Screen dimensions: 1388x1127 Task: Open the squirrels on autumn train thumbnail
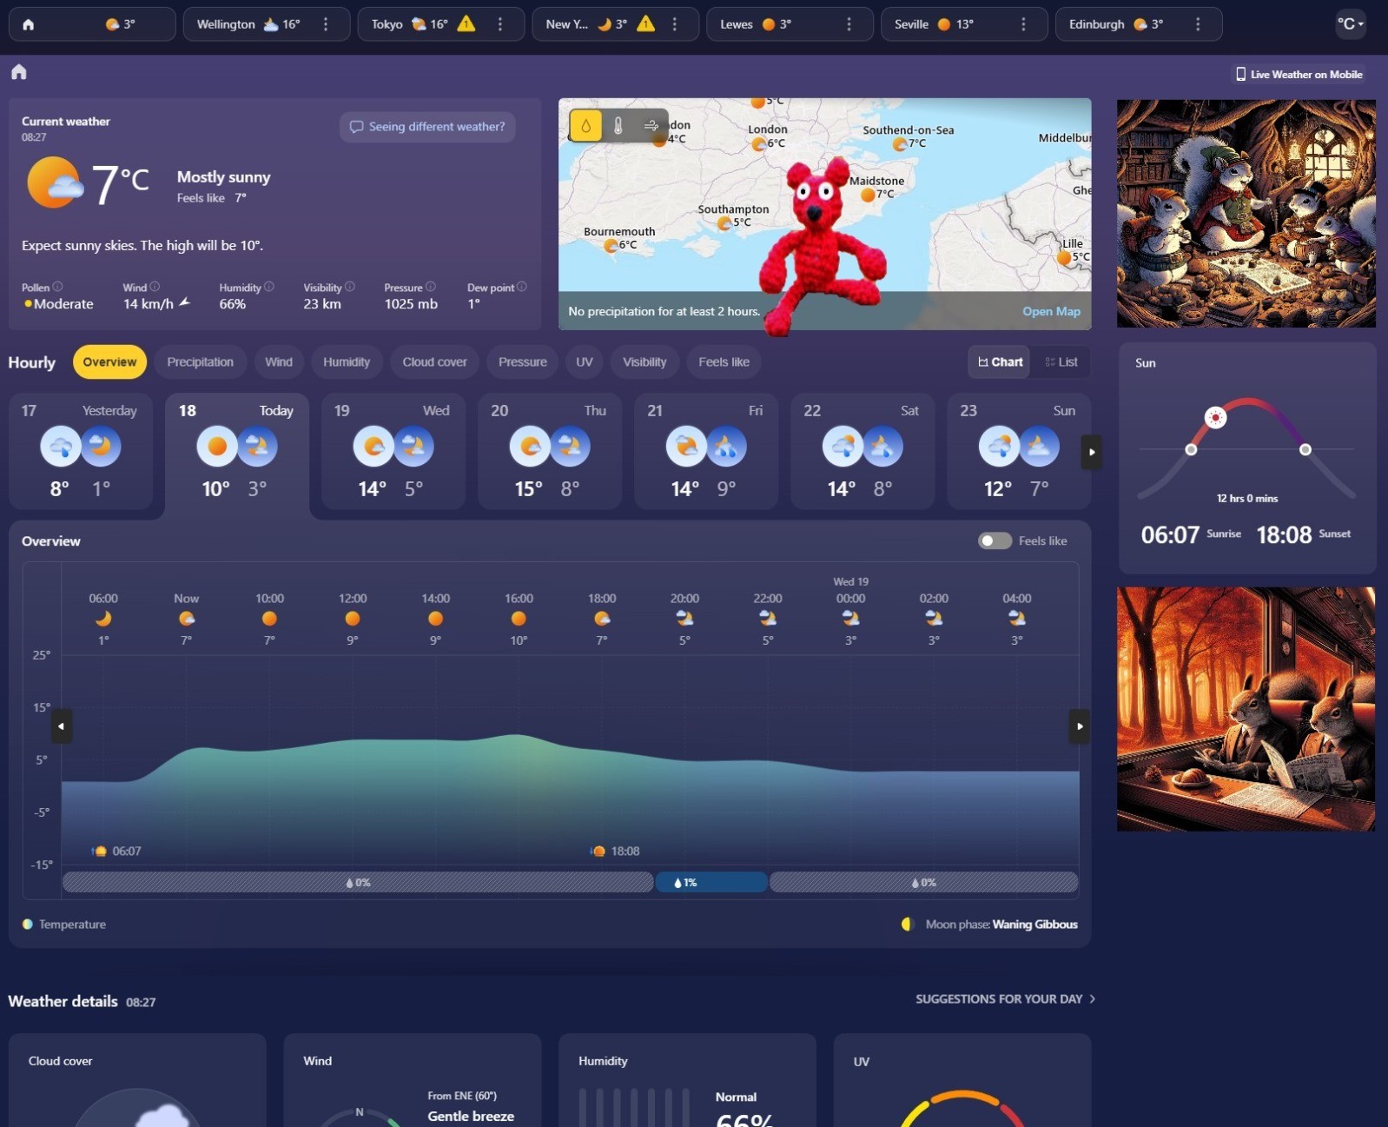(1246, 709)
